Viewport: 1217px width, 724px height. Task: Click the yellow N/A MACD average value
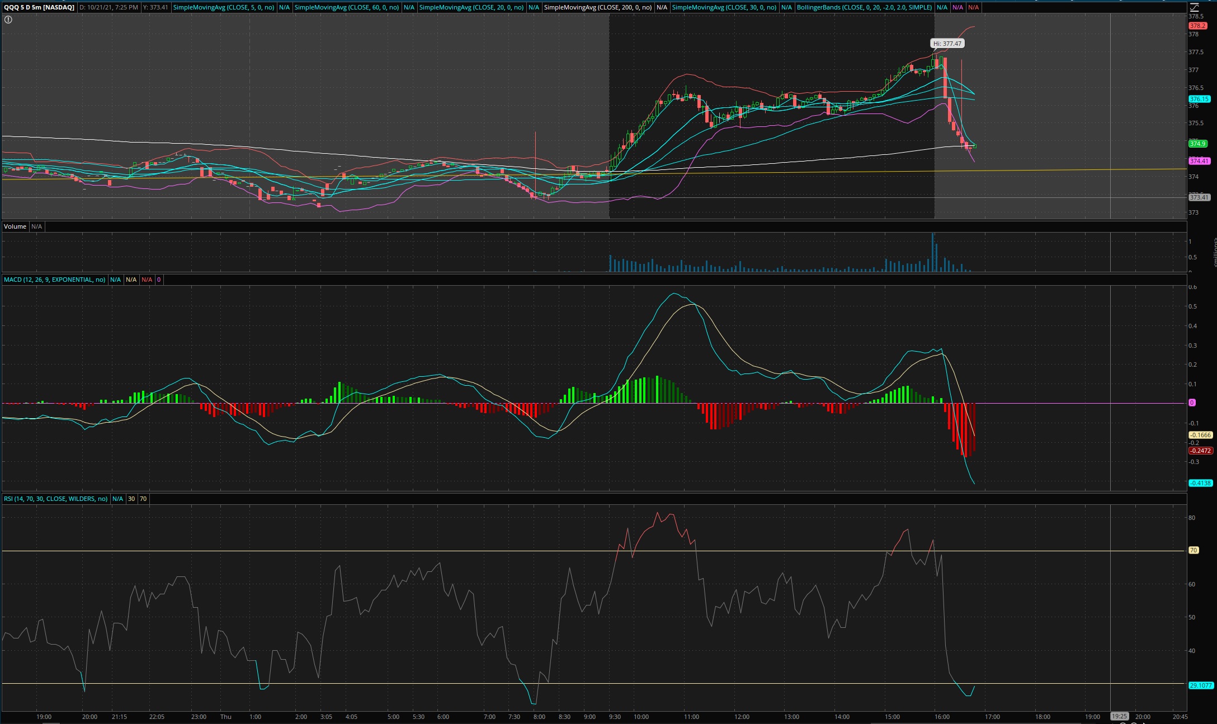(x=131, y=280)
